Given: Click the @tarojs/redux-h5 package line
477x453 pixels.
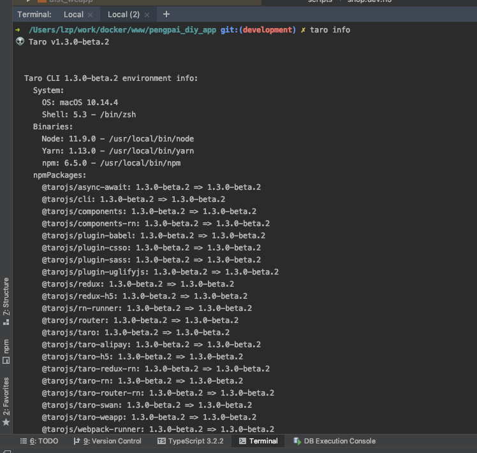Looking at the screenshot, I should pyautogui.click(x=145, y=296).
